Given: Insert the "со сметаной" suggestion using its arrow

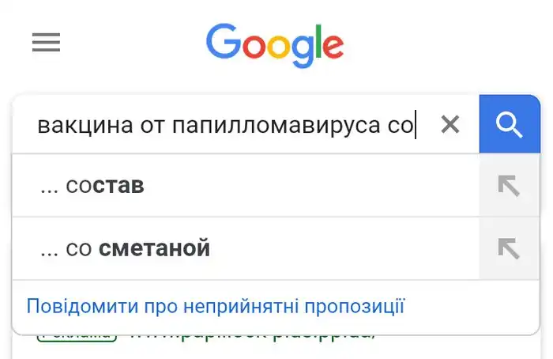Looking at the screenshot, I should pos(509,248).
